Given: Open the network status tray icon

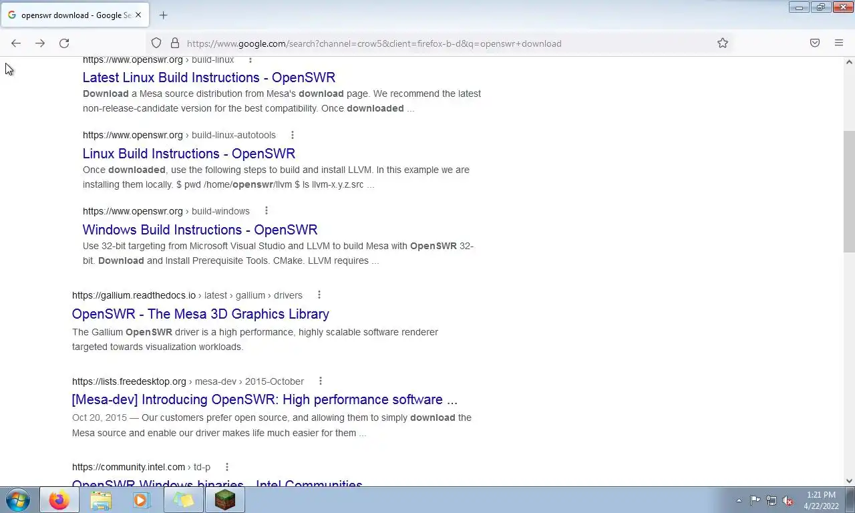Looking at the screenshot, I should (x=772, y=500).
